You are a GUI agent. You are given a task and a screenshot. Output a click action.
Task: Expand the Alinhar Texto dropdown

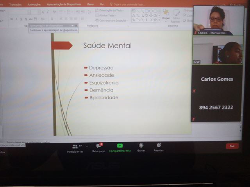[x=108, y=15]
